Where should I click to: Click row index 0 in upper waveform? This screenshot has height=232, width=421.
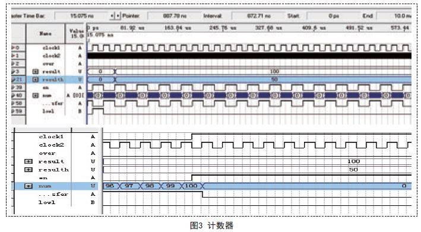(18, 47)
